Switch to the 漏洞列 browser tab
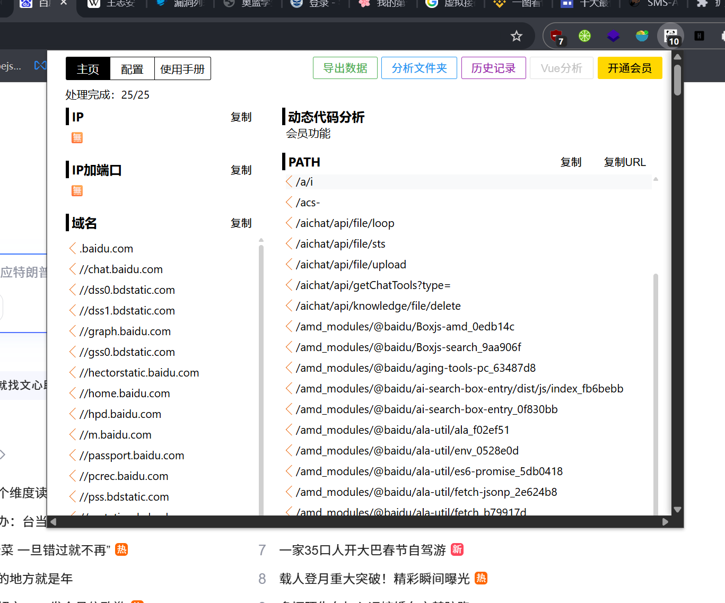The image size is (725, 603). [x=180, y=3]
